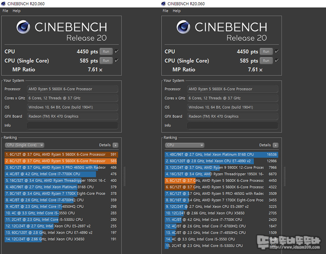
Task: Select Ryzen 5 5600X row scoring 4322
Action: pyautogui.click(x=221, y=187)
